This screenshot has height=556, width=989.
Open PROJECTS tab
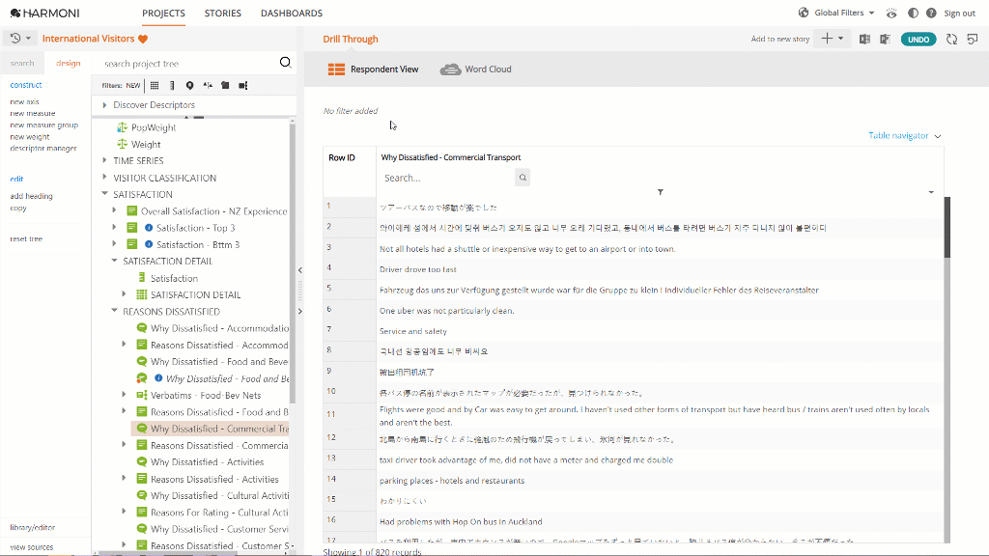(163, 14)
